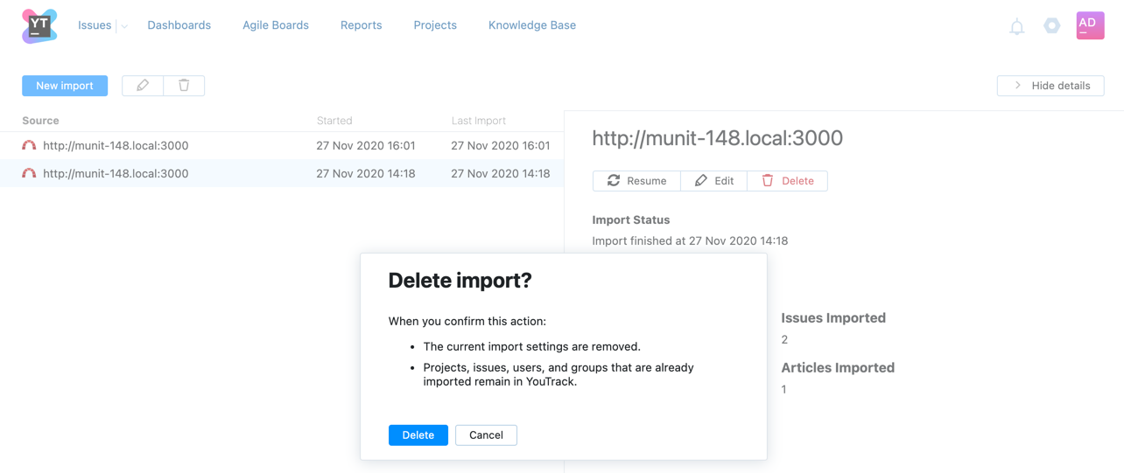Click the YouTrack logo icon
This screenshot has height=473, width=1124.
click(39, 26)
